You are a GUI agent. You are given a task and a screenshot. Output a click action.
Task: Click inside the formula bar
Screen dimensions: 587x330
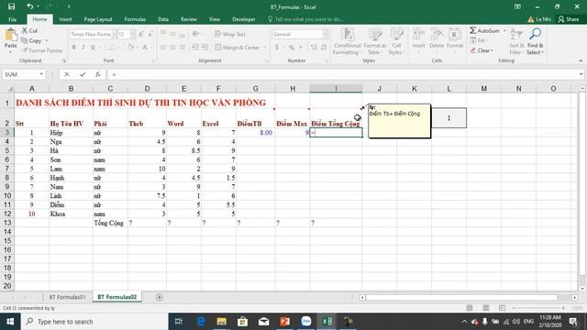(x=342, y=74)
